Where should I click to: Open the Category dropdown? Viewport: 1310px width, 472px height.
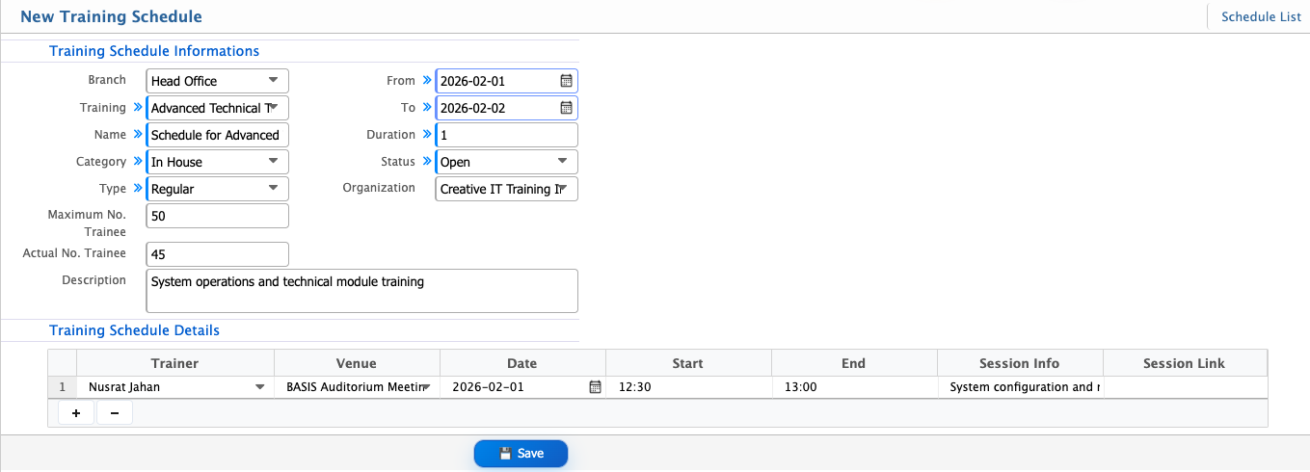tap(273, 162)
